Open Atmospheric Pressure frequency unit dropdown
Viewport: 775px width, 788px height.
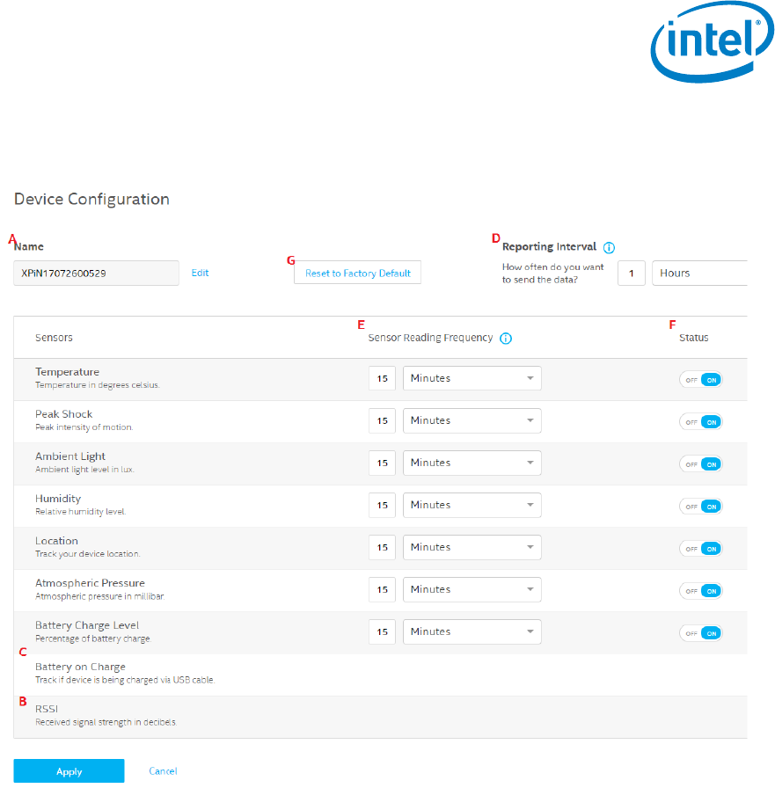(472, 589)
